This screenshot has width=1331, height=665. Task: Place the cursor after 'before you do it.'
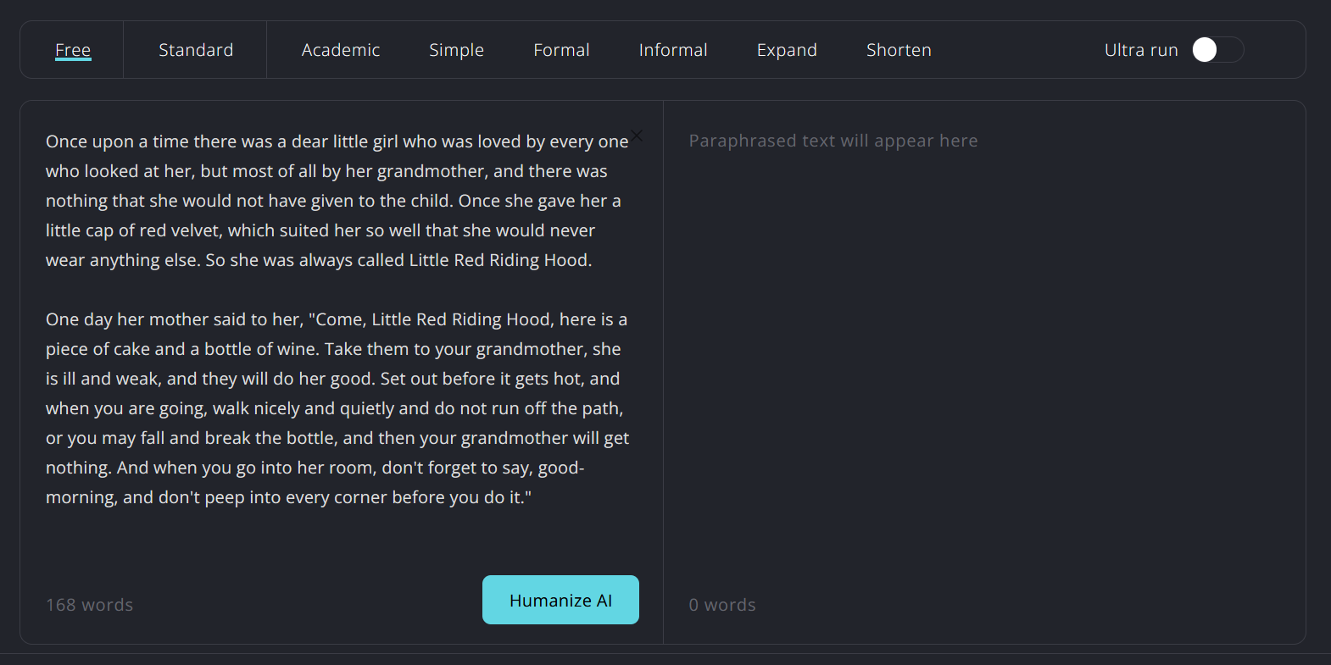[x=532, y=498]
